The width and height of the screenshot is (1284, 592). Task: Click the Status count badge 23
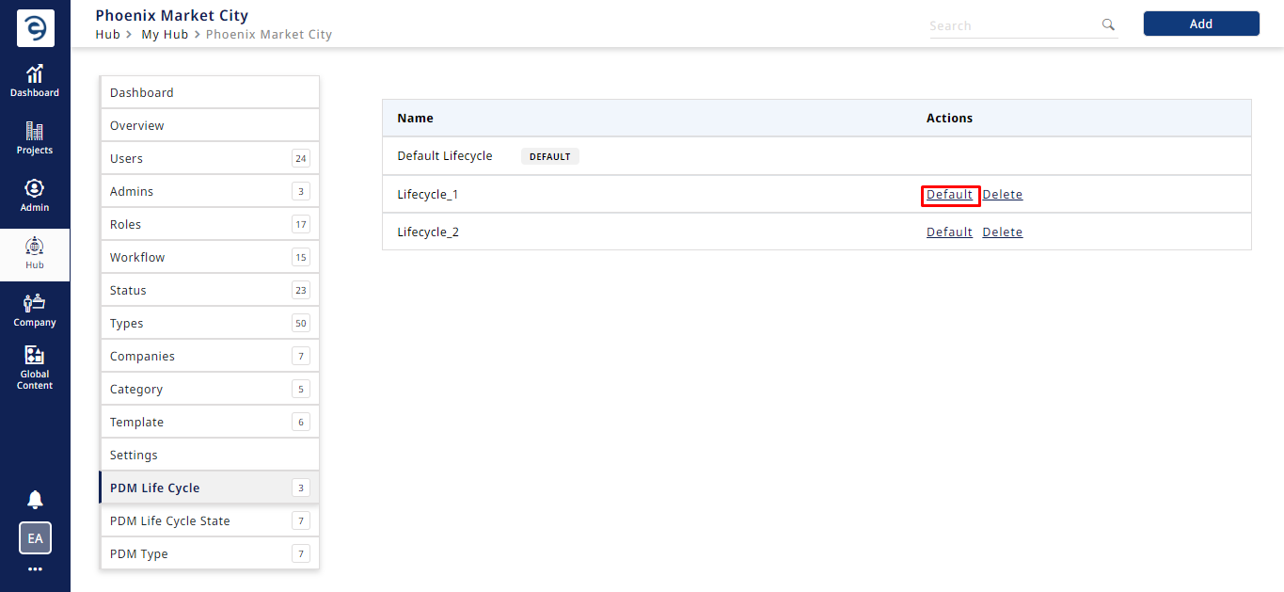(301, 290)
